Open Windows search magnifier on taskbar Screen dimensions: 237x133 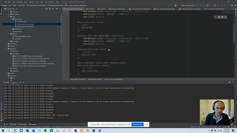click(9, 130)
